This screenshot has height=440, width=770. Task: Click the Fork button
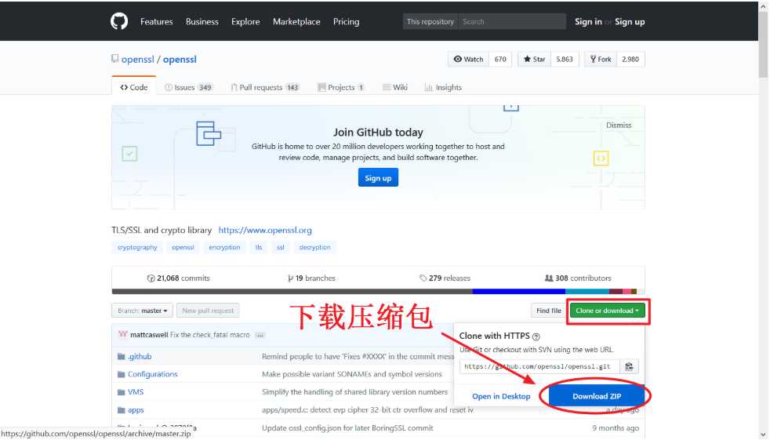pos(601,59)
